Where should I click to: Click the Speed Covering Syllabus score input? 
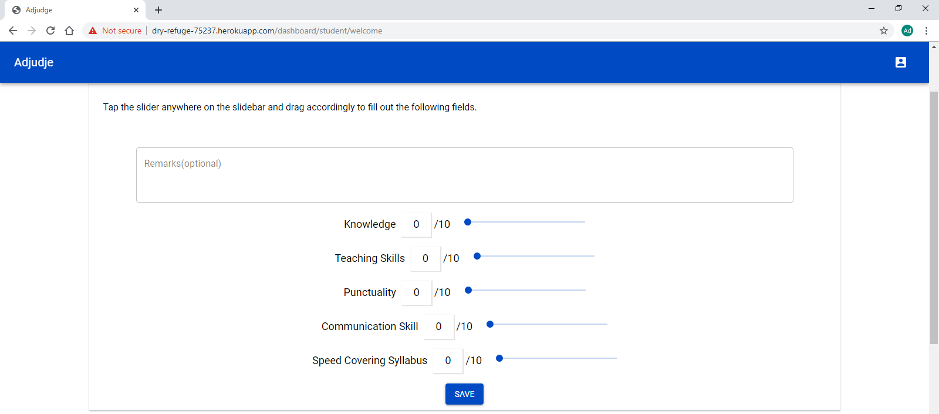coord(448,361)
